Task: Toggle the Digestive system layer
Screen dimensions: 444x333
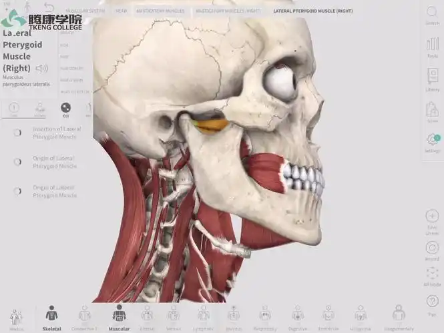Action: click(298, 316)
